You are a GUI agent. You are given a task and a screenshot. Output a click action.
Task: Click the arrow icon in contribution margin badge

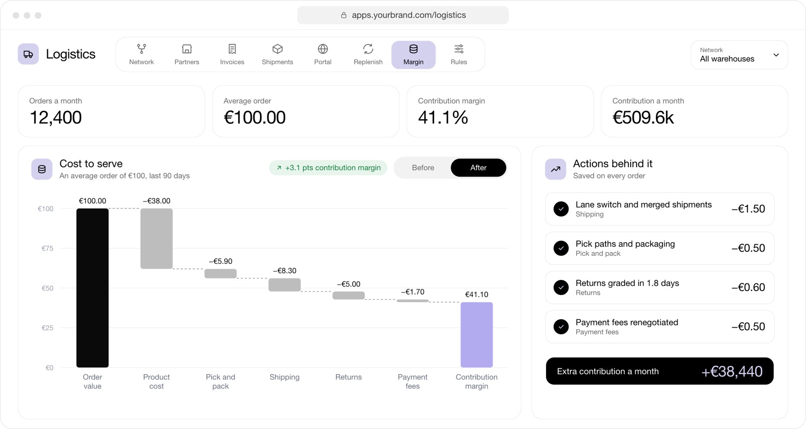point(279,168)
